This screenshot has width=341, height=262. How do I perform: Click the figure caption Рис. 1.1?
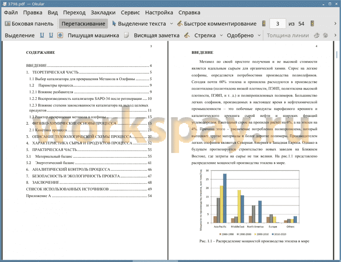click(x=254, y=241)
